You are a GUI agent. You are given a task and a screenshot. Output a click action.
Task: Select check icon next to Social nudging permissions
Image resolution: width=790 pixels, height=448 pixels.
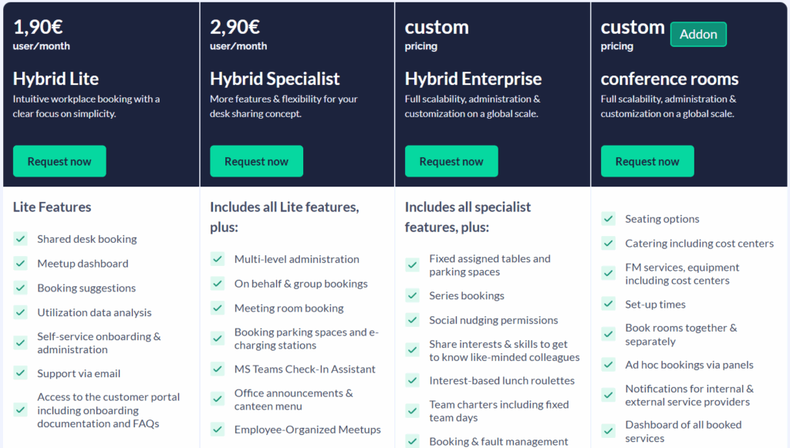click(x=413, y=320)
